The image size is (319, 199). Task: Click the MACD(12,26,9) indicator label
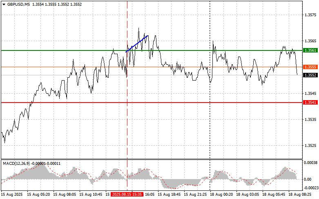(17, 163)
